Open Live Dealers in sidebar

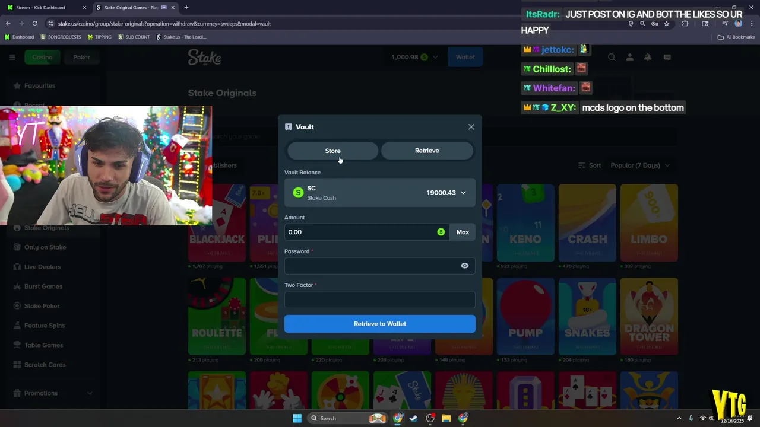click(x=42, y=267)
